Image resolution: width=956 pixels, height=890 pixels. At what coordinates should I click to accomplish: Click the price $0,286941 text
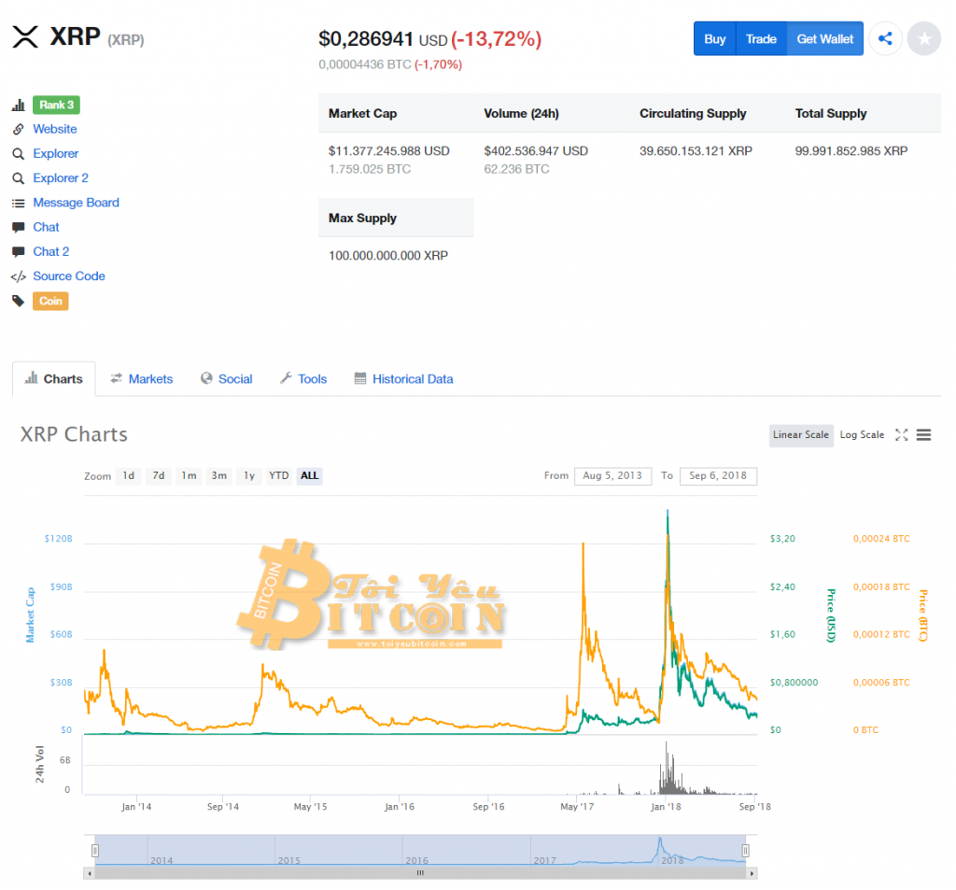pos(366,39)
